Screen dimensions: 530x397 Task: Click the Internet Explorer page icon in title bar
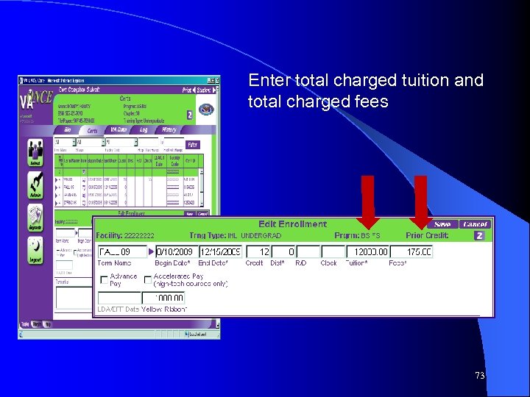pyautogui.click(x=21, y=80)
